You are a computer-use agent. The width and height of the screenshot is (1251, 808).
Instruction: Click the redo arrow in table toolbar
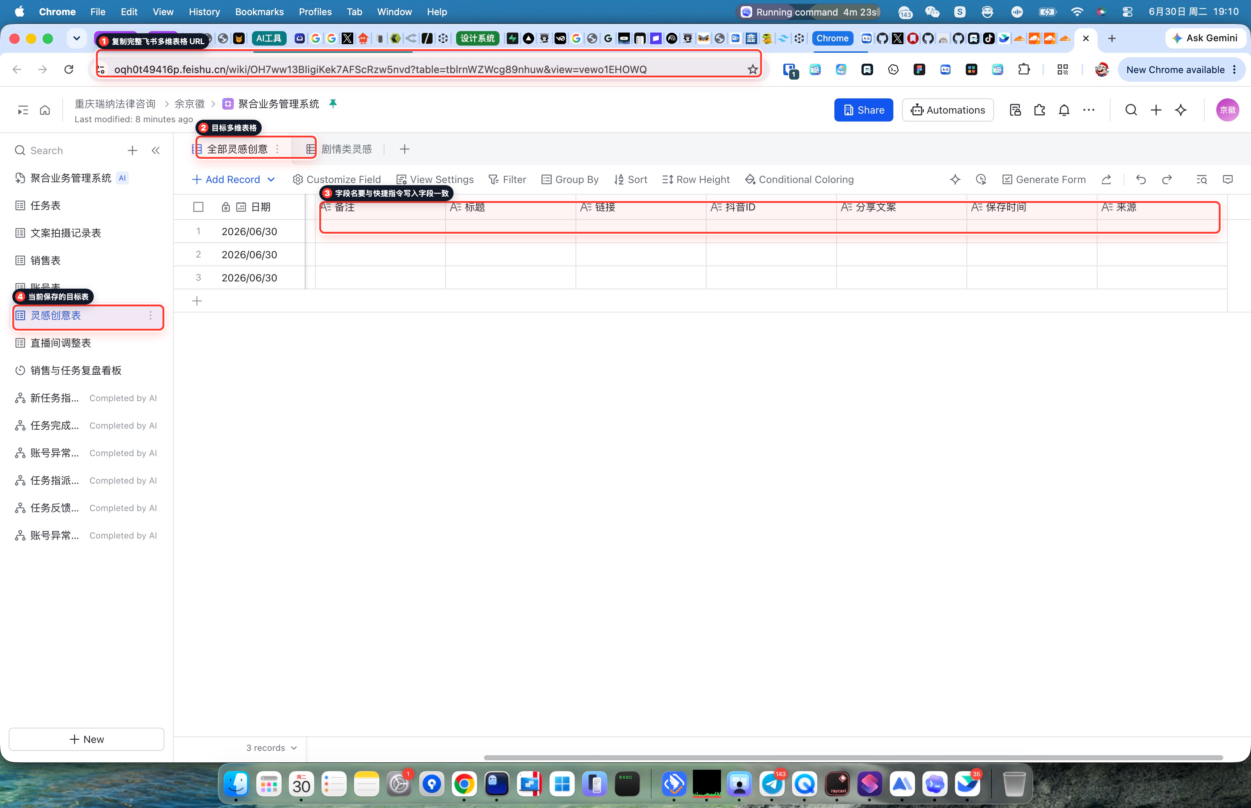(x=1167, y=179)
